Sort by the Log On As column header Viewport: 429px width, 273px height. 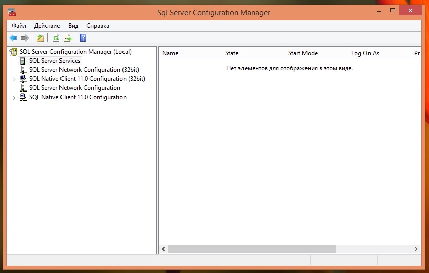point(379,53)
